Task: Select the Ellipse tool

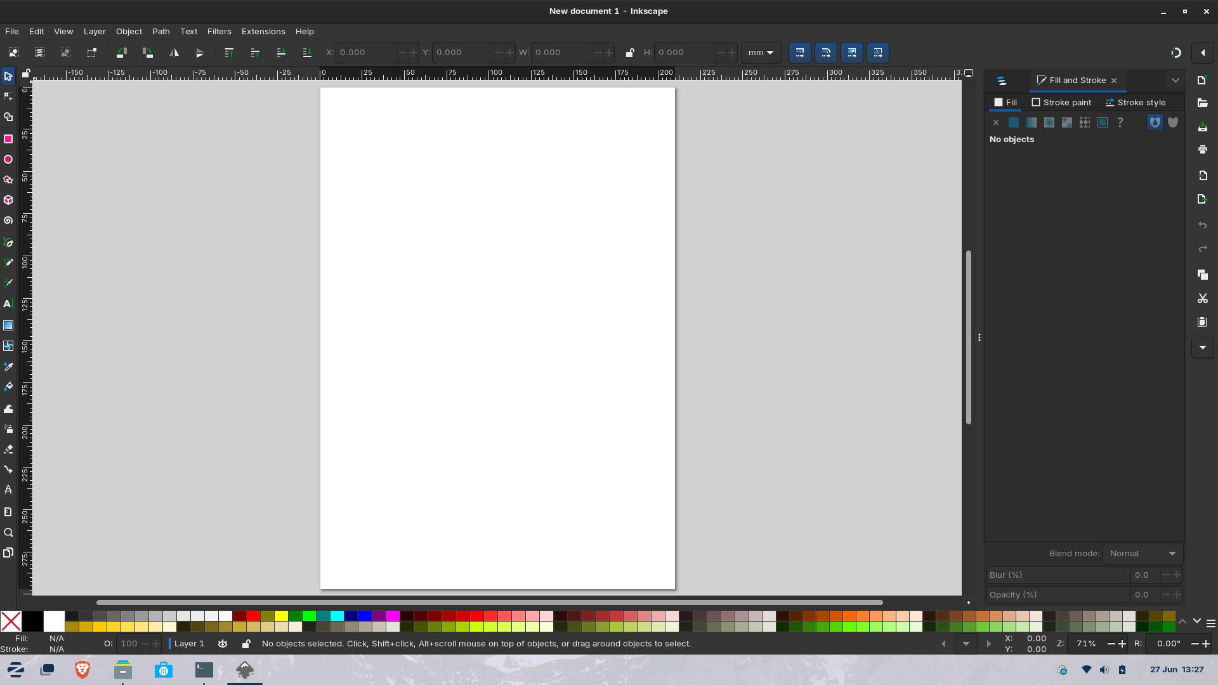Action: [x=8, y=159]
